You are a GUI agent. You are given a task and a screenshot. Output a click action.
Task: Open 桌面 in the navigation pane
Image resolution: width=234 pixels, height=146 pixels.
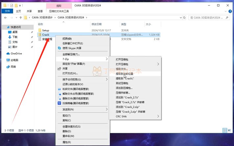pos(15,32)
